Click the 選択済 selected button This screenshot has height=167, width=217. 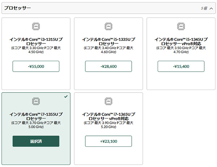pos(36,141)
